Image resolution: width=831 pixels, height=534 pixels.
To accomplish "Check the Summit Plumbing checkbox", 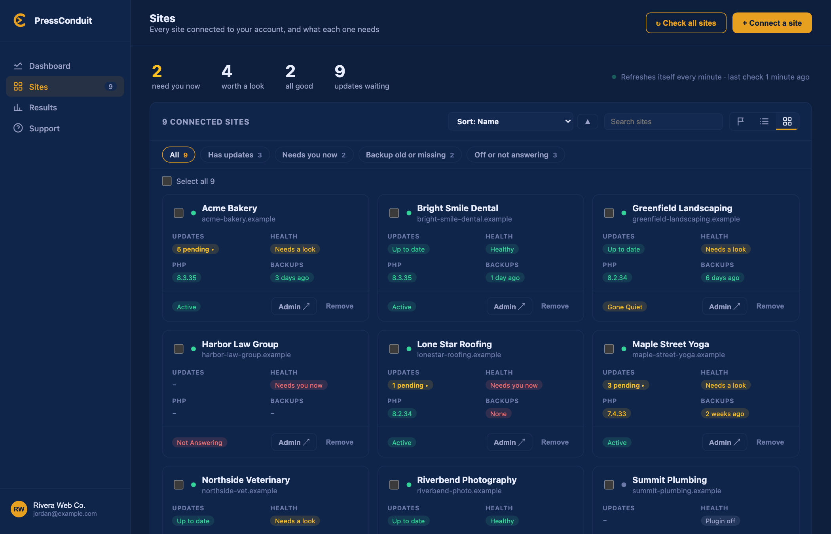I will click(x=609, y=485).
